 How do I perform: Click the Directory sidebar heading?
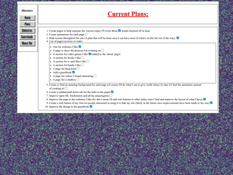coord(27,10)
